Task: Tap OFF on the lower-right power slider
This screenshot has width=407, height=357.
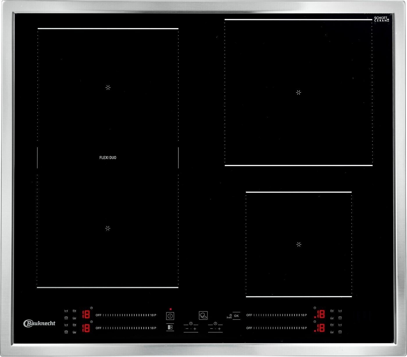Action: coord(249,328)
